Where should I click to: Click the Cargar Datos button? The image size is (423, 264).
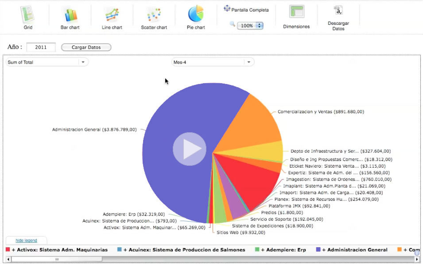click(86, 47)
